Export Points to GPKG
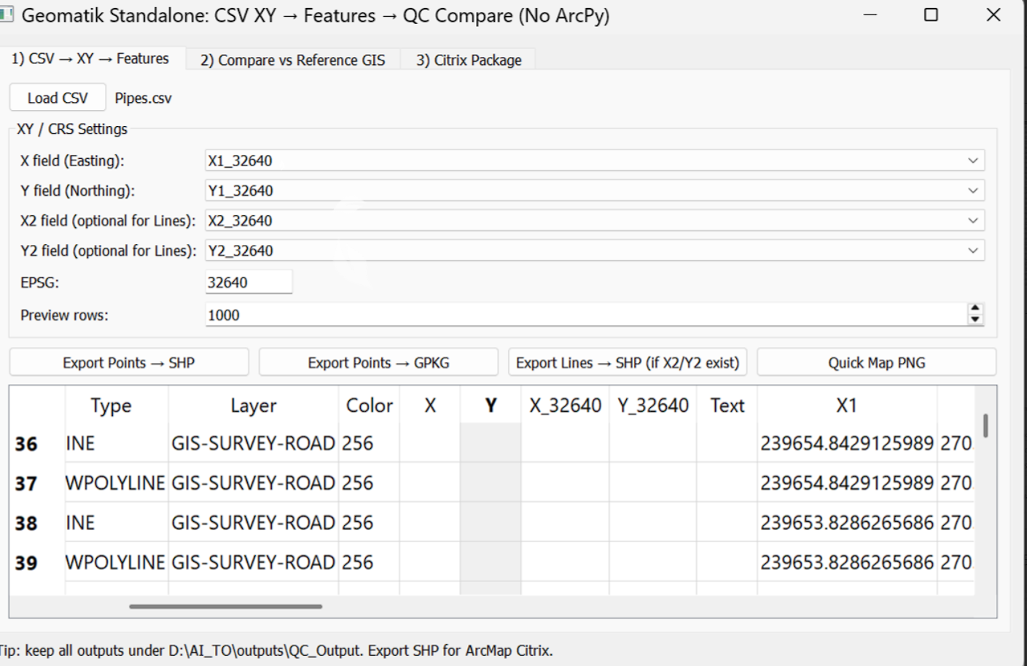This screenshot has width=1027, height=666. 378,362
